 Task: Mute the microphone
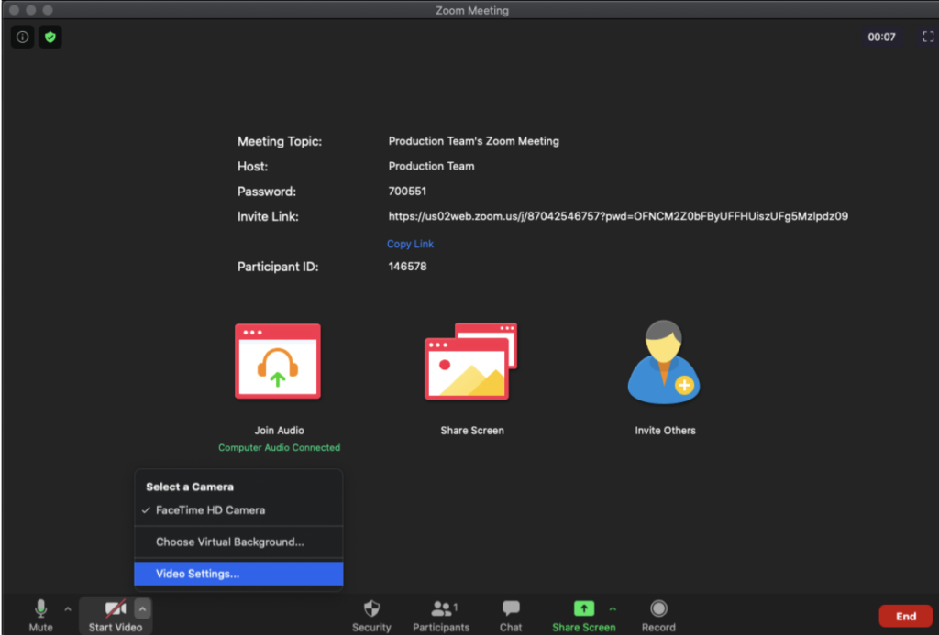click(40, 615)
